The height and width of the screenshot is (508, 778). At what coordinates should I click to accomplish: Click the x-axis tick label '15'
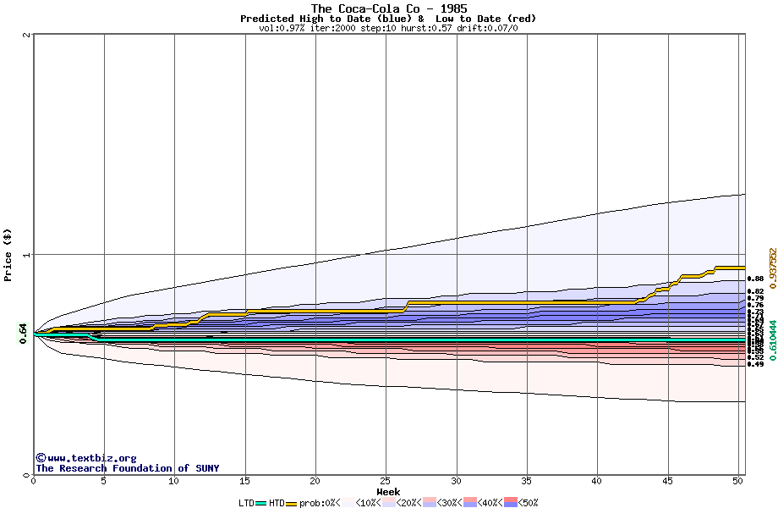tap(244, 481)
